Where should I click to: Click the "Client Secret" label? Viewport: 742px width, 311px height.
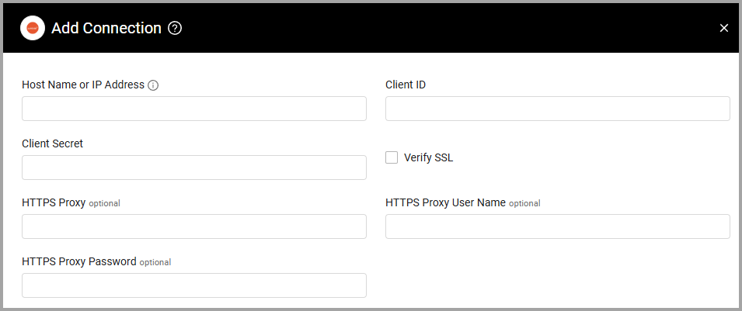53,143
